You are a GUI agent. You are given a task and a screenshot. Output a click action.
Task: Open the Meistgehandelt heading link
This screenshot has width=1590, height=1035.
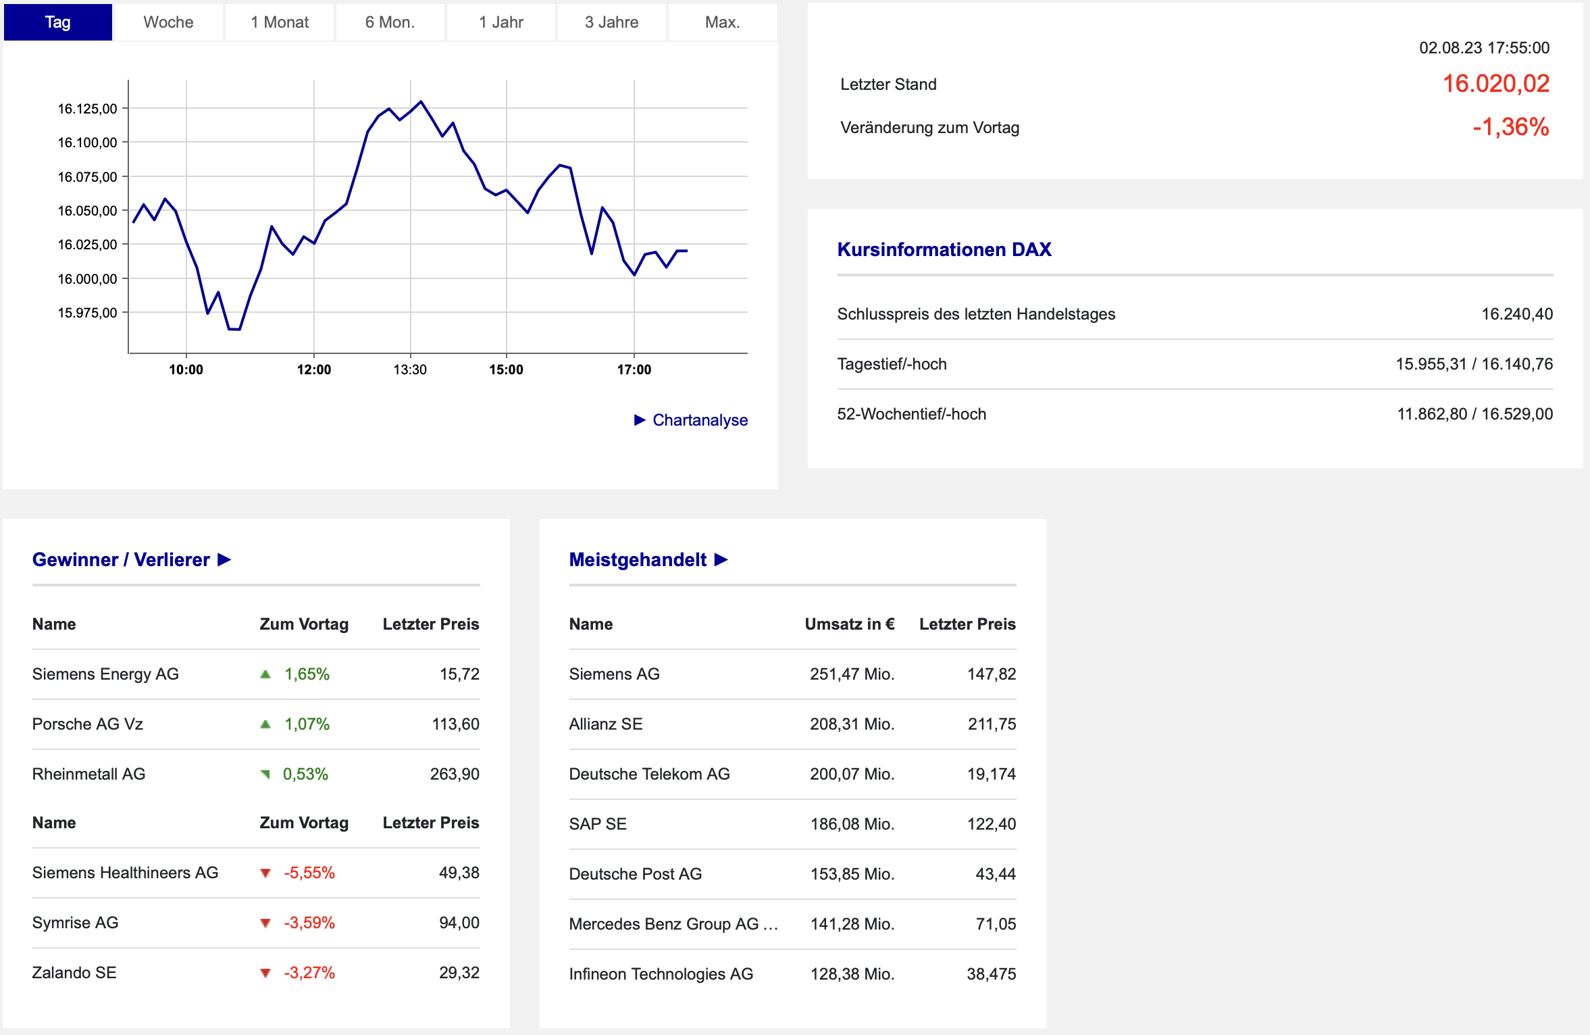[638, 560]
